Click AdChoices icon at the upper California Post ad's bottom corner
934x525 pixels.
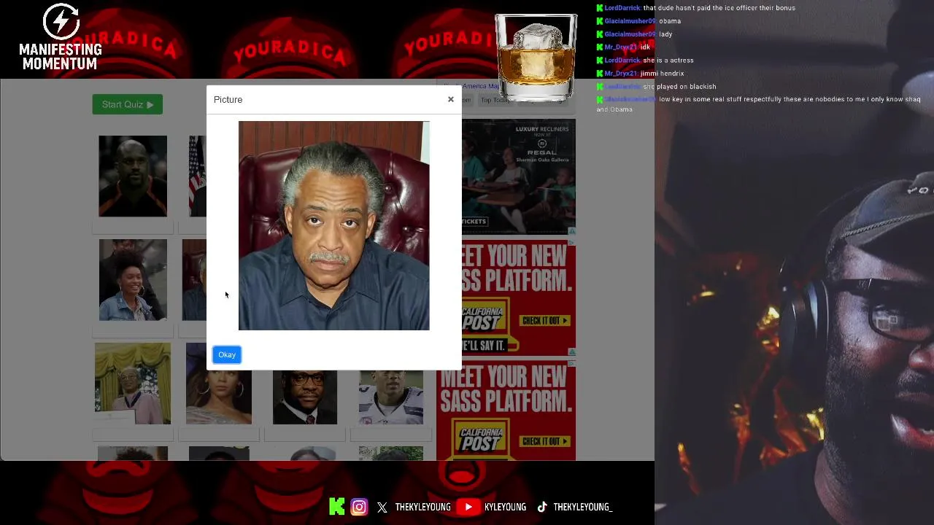[571, 352]
